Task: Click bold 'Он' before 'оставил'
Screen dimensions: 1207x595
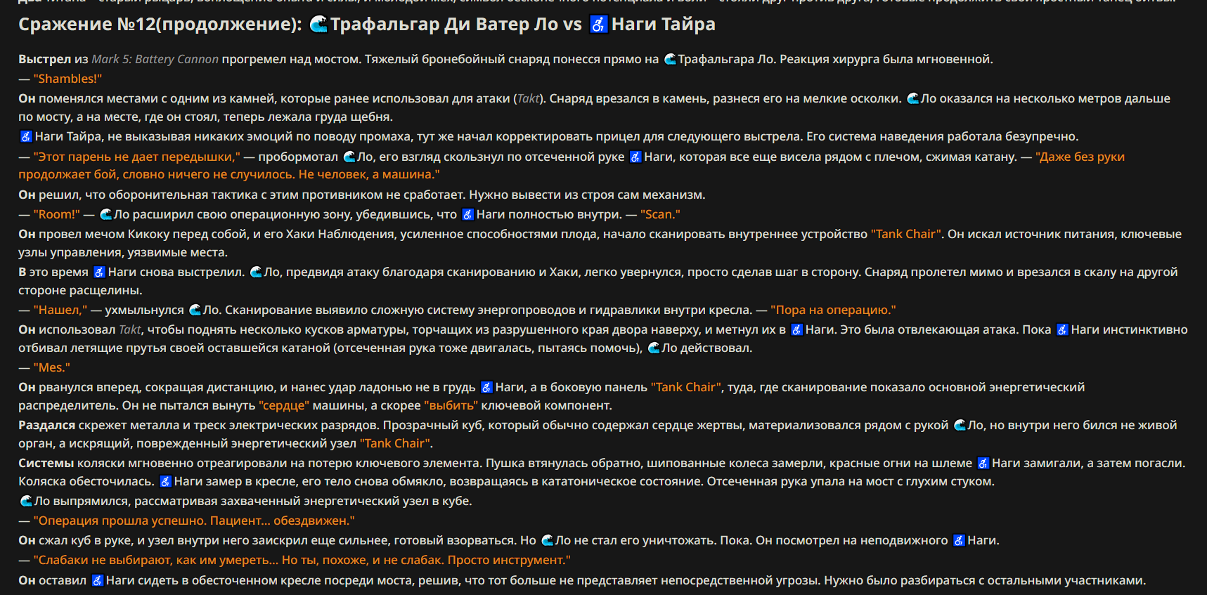Action: [x=27, y=580]
